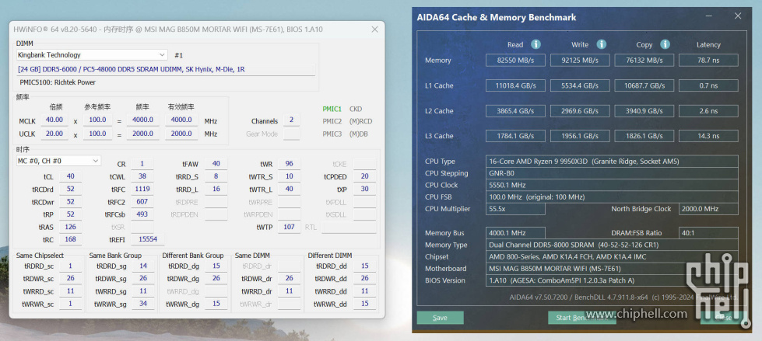Click the tCPDED value 20

point(364,176)
